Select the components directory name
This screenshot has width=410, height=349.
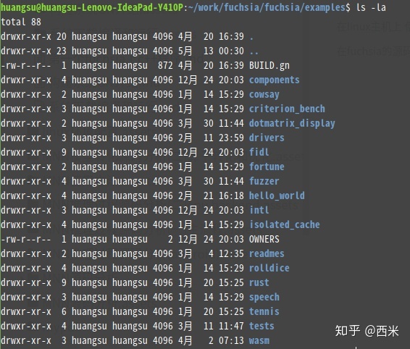click(x=275, y=80)
